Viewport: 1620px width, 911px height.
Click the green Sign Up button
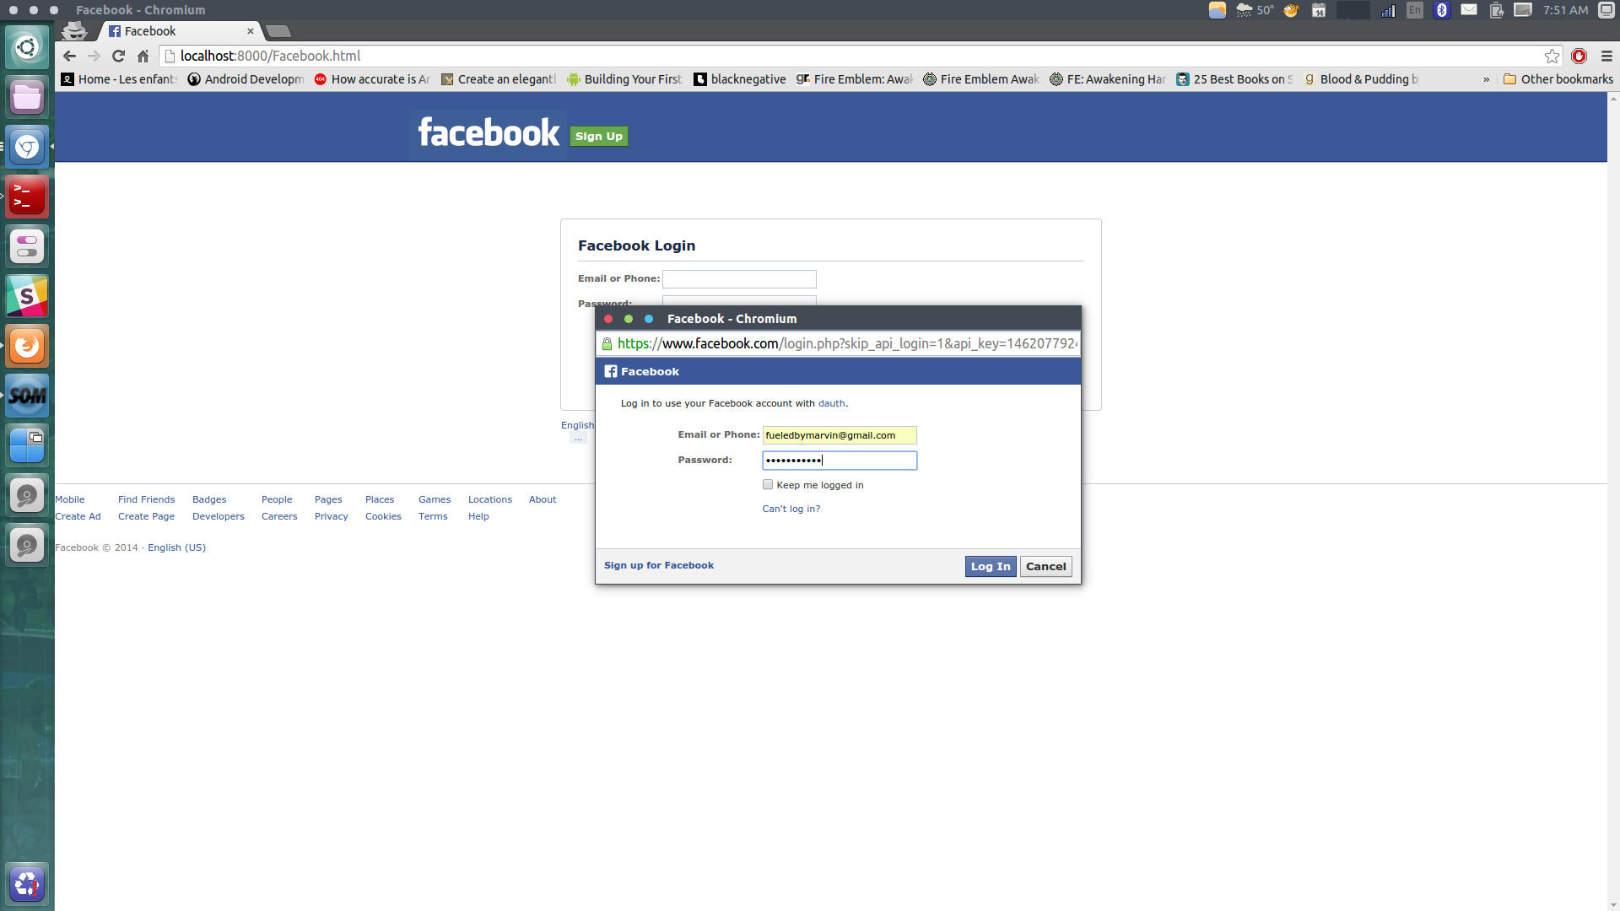pyautogui.click(x=598, y=136)
